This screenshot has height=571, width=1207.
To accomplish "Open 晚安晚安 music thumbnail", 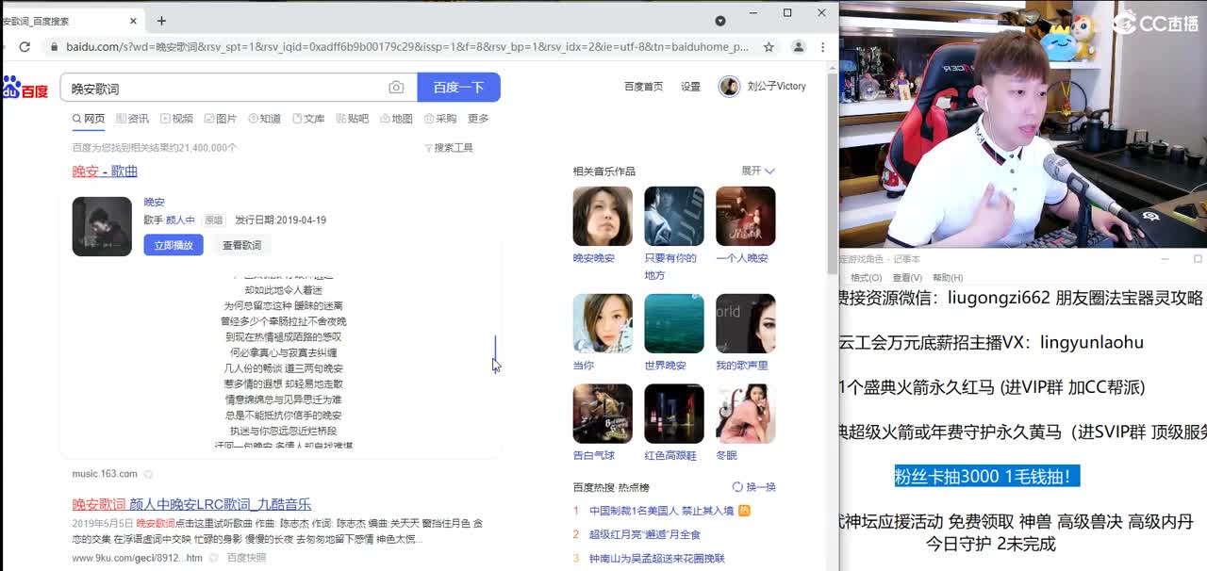I will [603, 217].
